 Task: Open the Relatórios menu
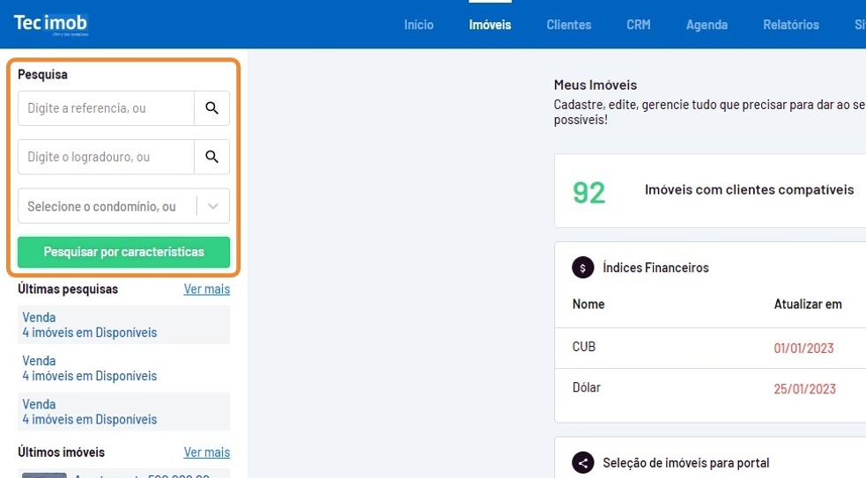point(790,25)
